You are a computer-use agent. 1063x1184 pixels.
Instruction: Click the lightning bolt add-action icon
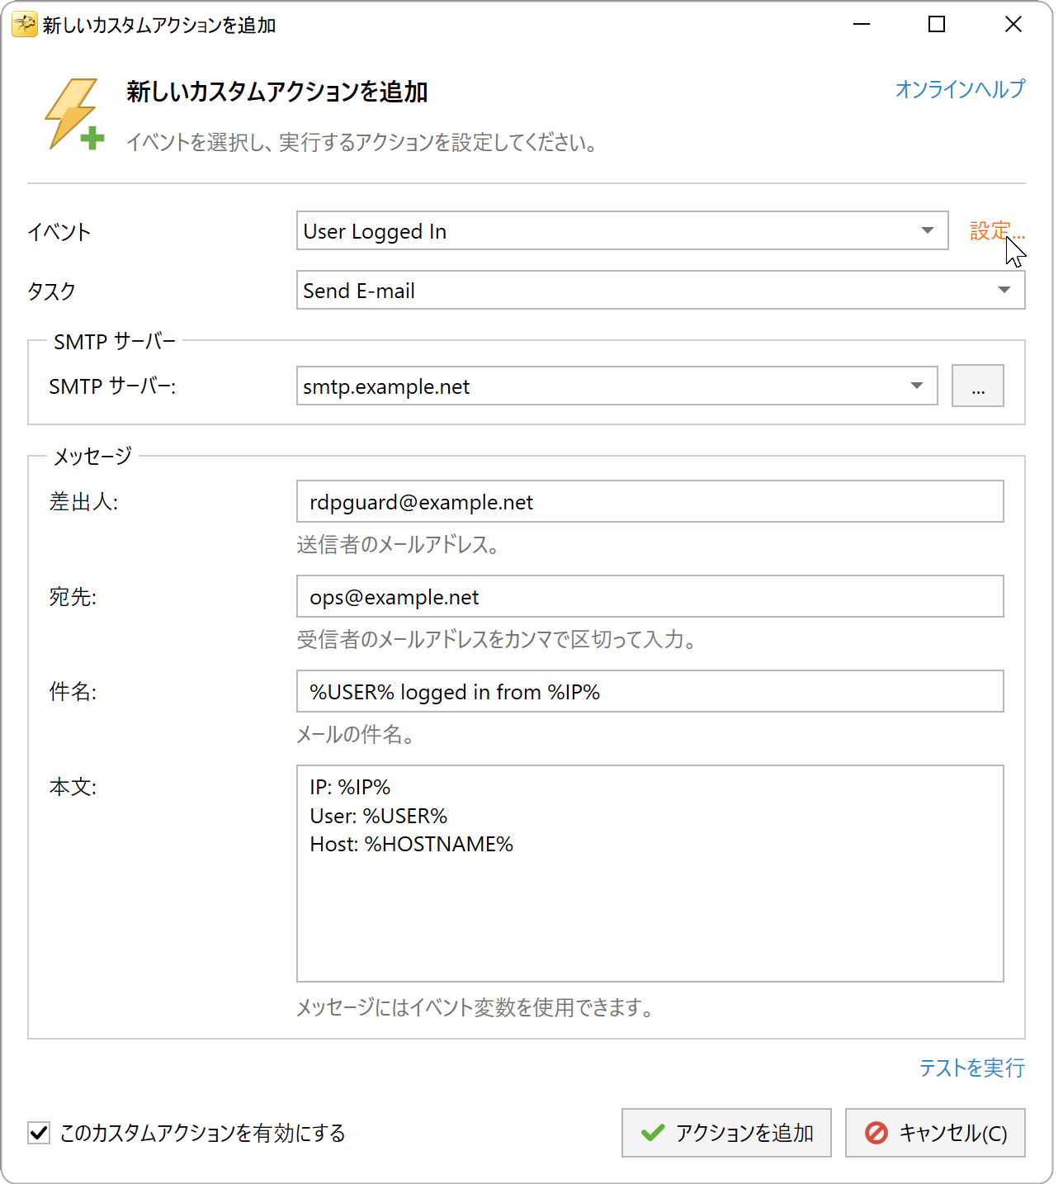74,115
